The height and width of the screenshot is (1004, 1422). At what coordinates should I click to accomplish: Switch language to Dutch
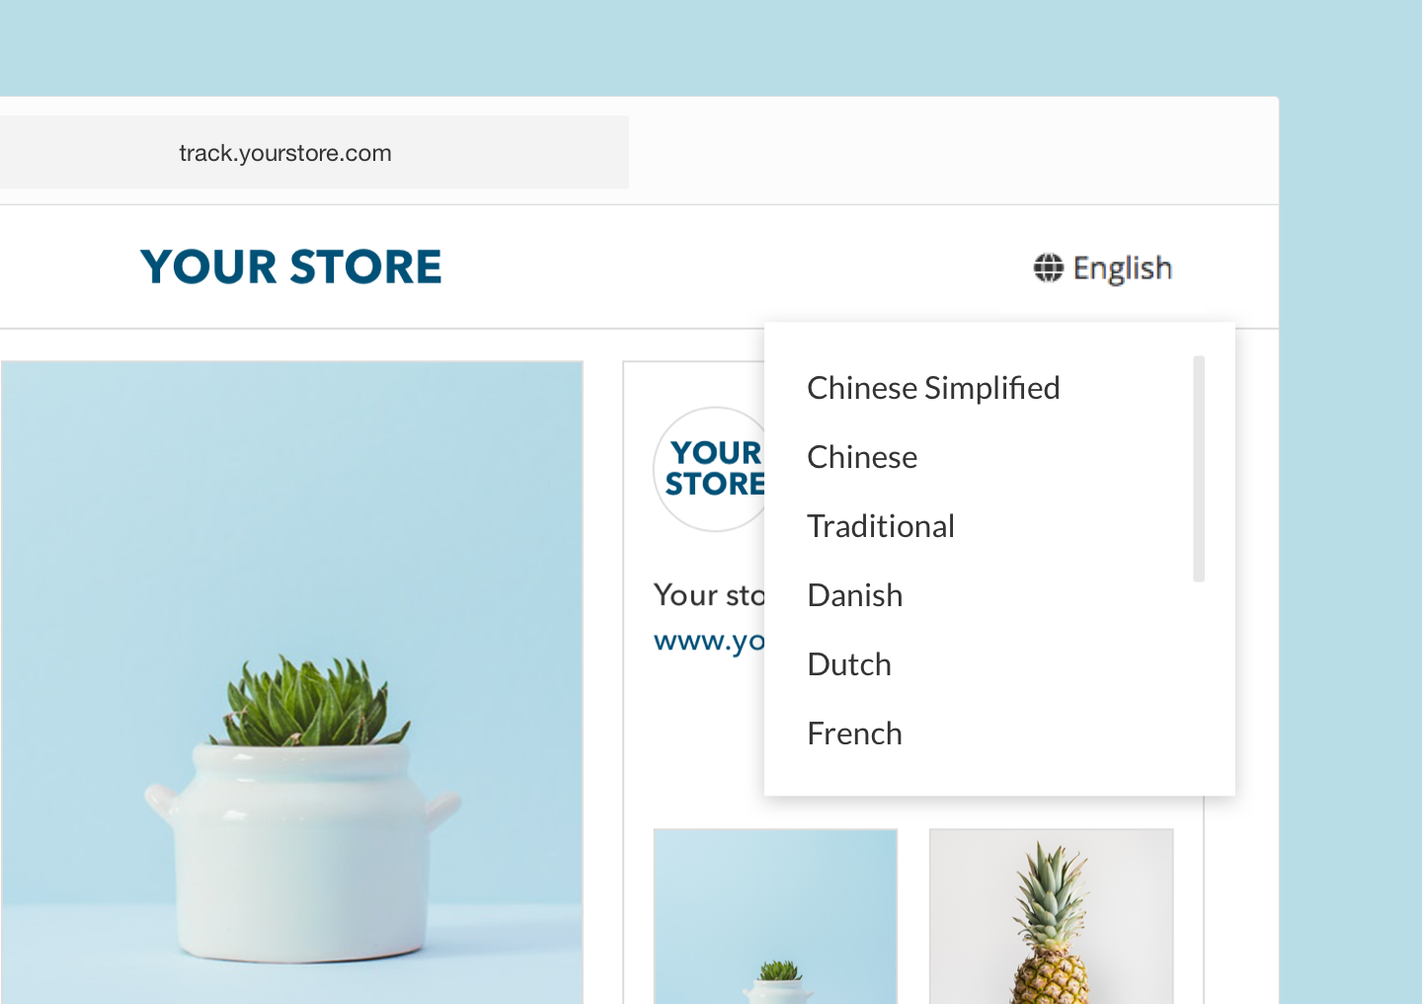pos(849,664)
